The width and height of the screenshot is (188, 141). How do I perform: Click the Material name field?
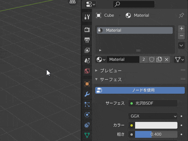tap(123, 59)
